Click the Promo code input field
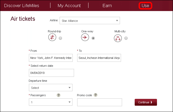 [100, 102]
